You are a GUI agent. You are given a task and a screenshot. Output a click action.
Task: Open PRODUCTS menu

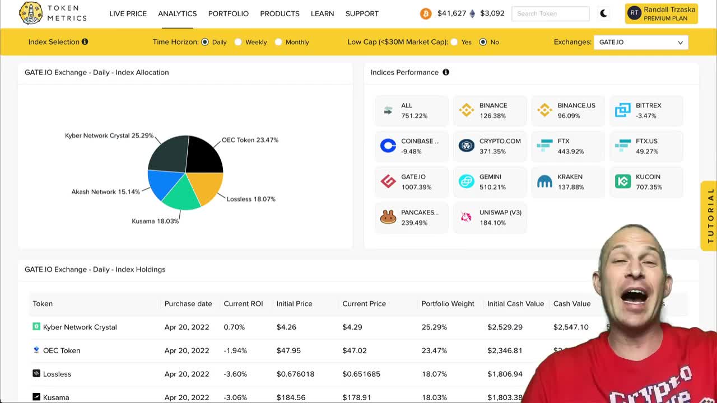coord(280,13)
